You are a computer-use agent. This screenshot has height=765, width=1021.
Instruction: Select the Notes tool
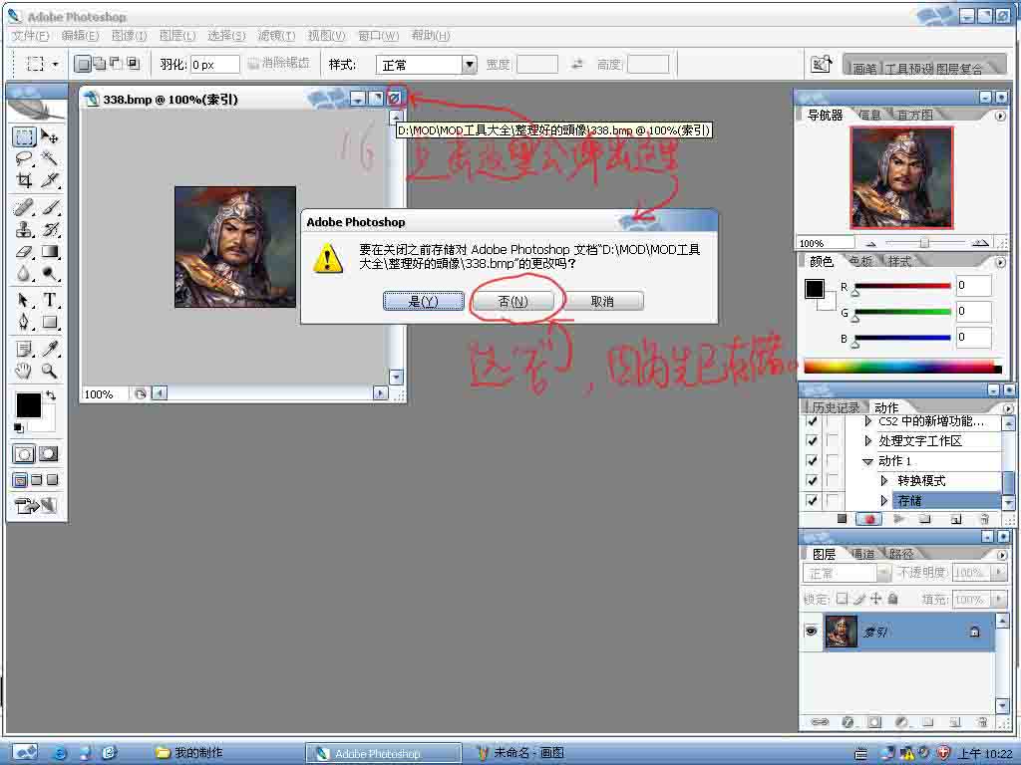24,350
